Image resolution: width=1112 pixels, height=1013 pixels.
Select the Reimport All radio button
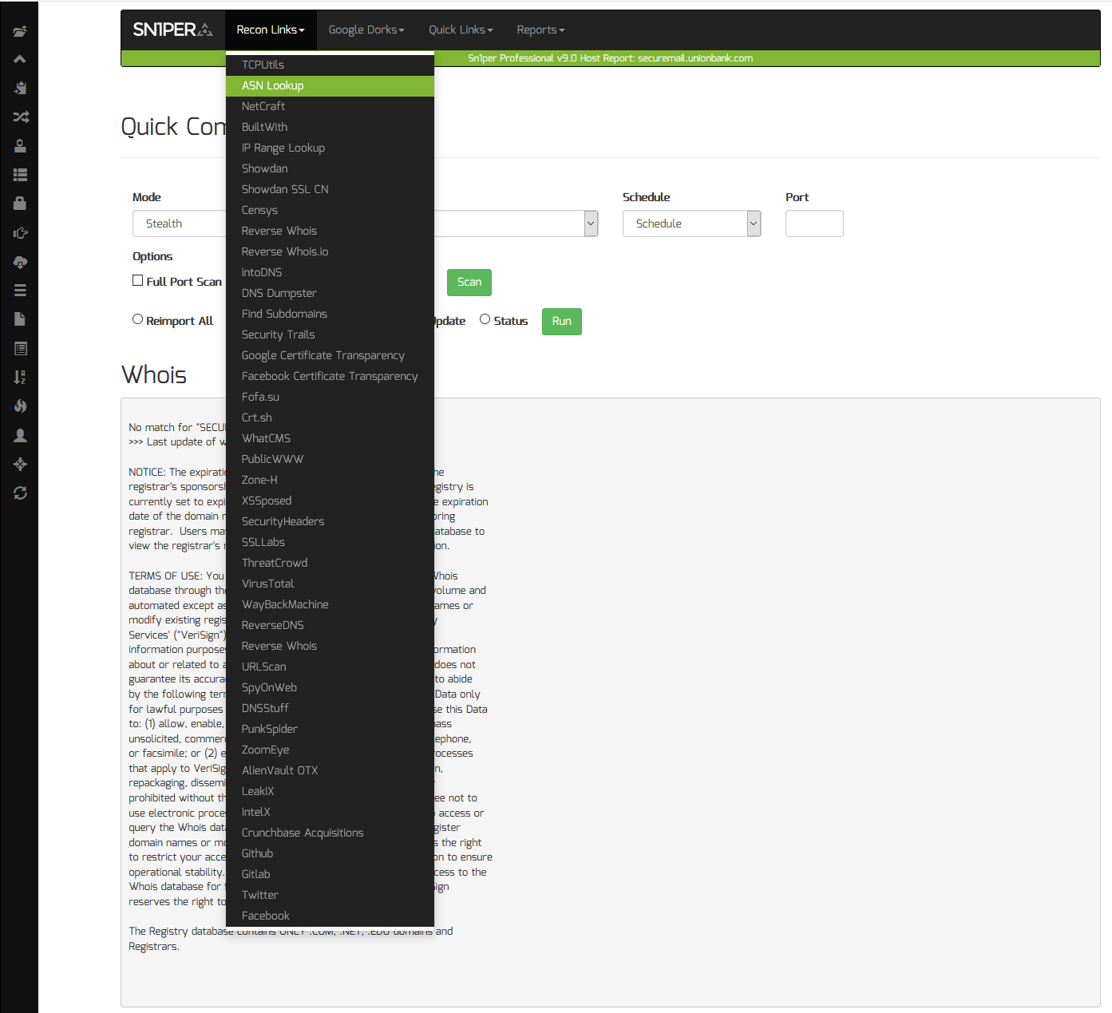pyautogui.click(x=137, y=319)
